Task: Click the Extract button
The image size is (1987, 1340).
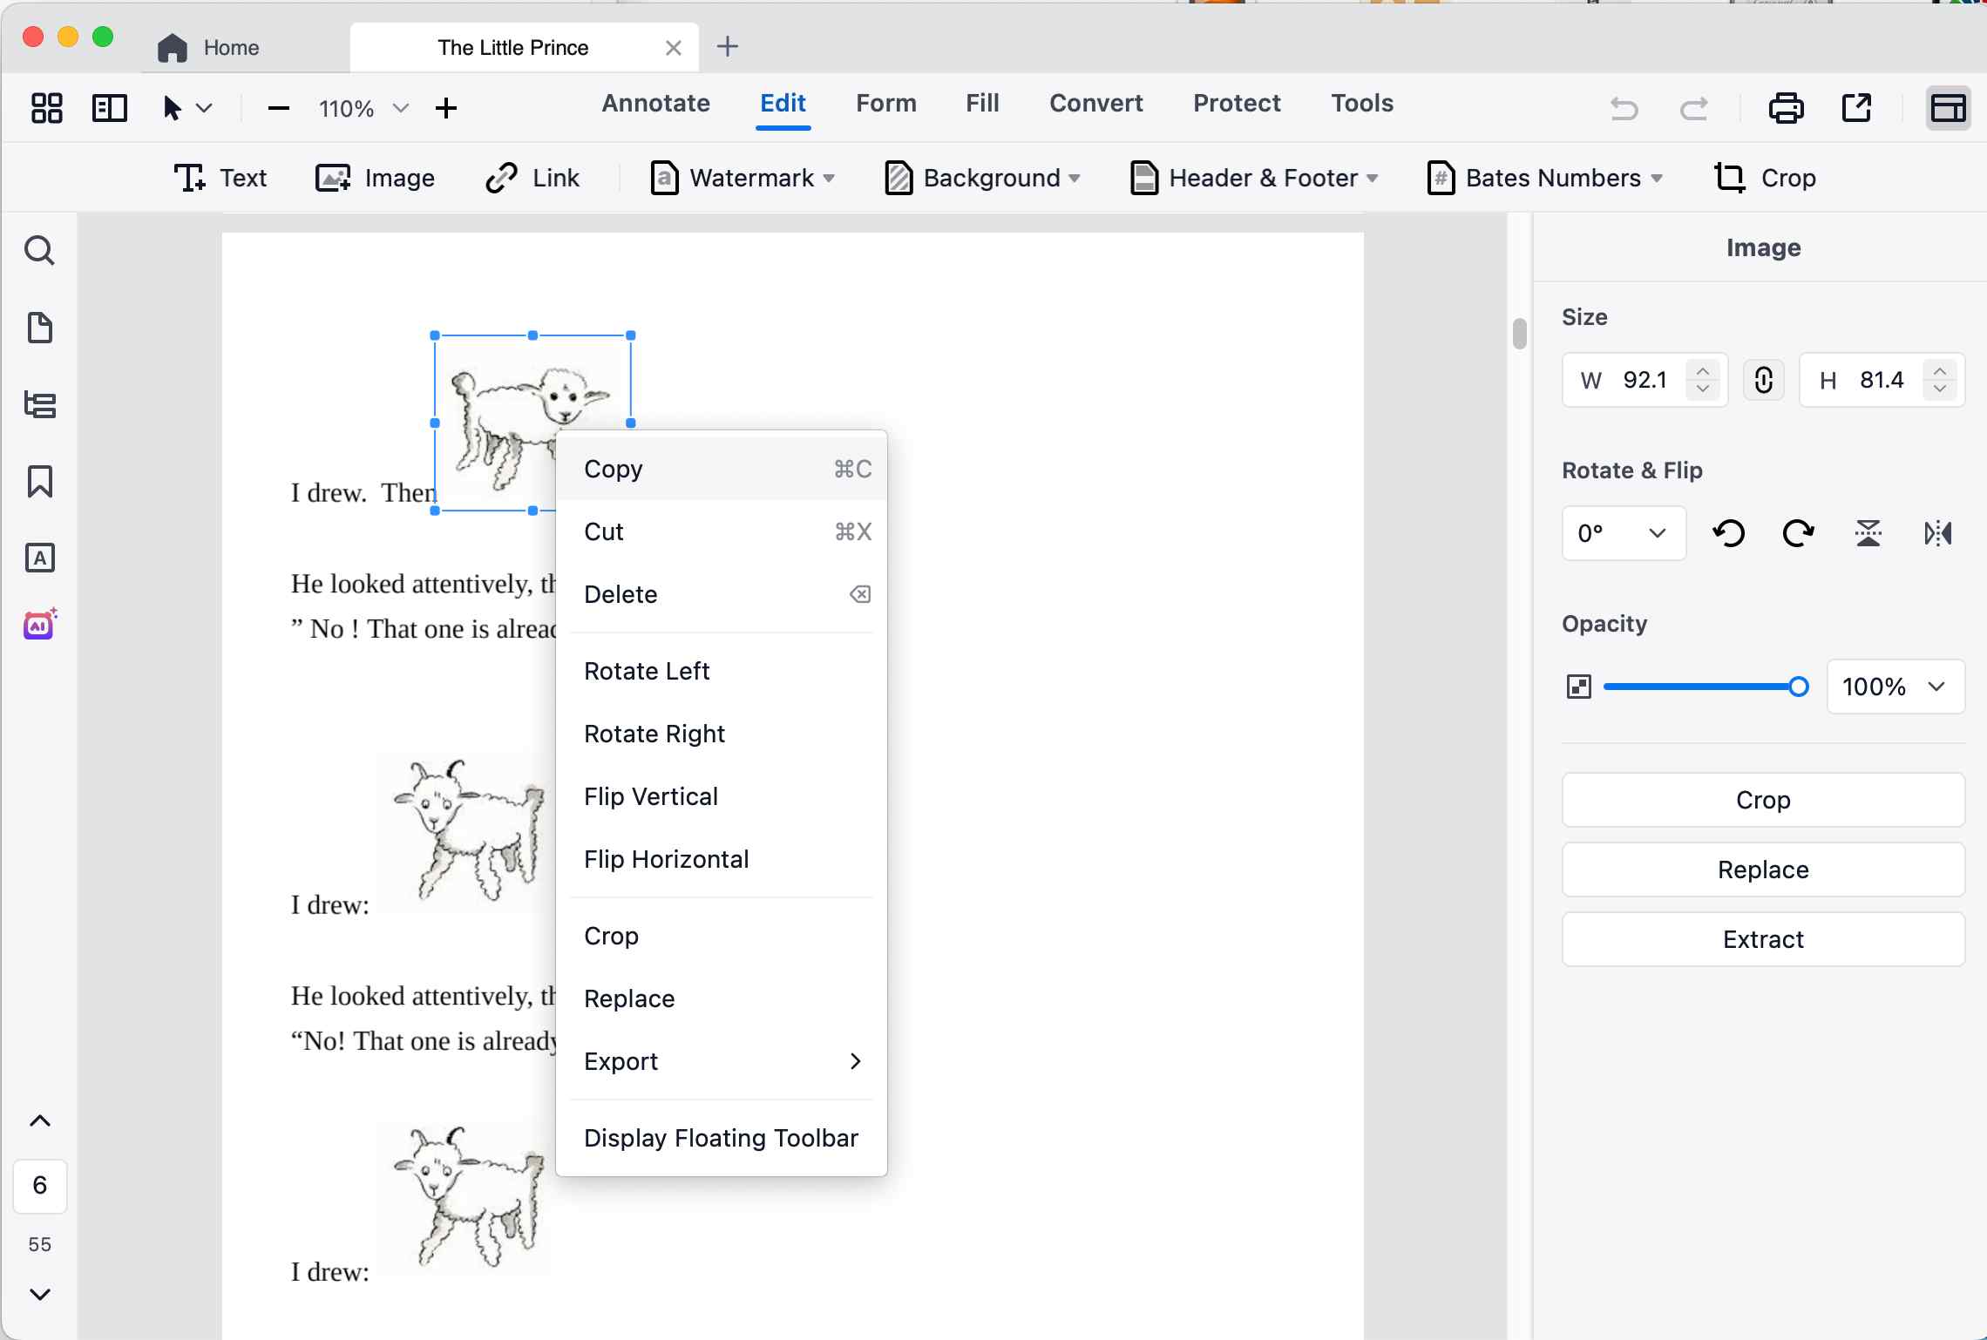Action: coord(1762,939)
